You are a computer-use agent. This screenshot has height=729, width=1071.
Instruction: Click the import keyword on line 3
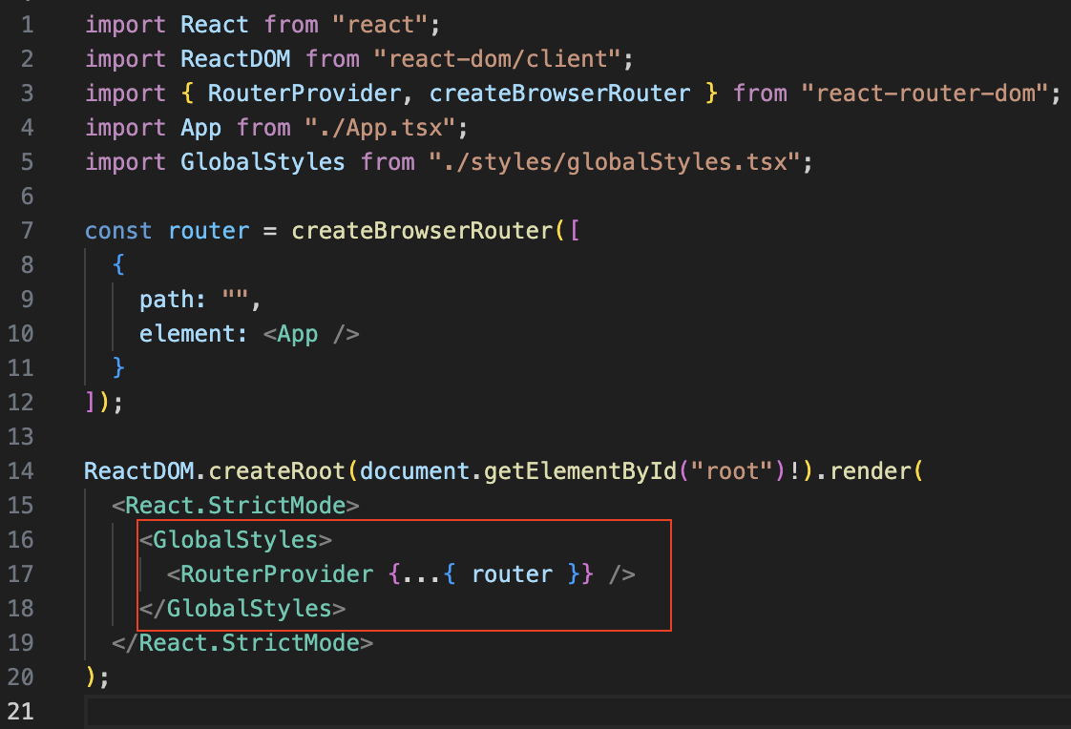125,94
